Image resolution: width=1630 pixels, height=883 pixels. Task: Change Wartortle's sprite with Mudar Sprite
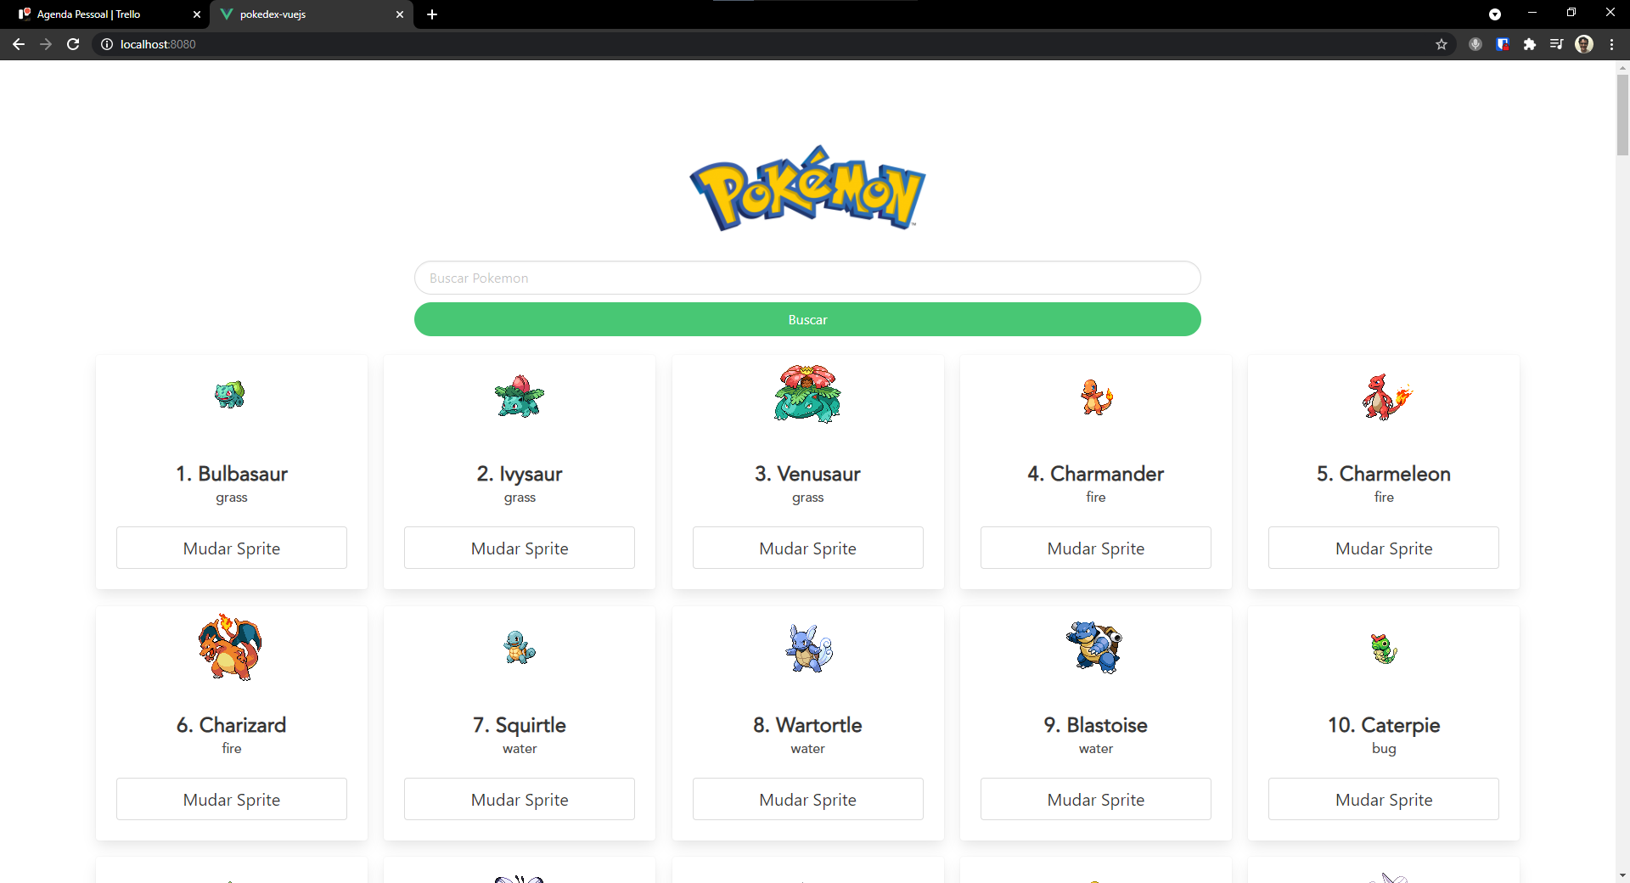pyautogui.click(x=808, y=799)
